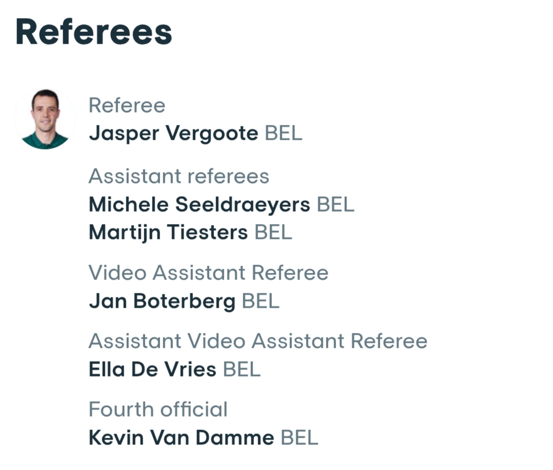Click the Fourth official role label
Screen dimensions: 553x470
[x=158, y=409]
